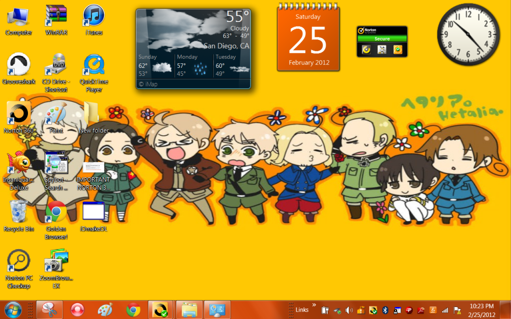This screenshot has height=319, width=511.
Task: Select the New folder icon
Action: click(x=94, y=118)
